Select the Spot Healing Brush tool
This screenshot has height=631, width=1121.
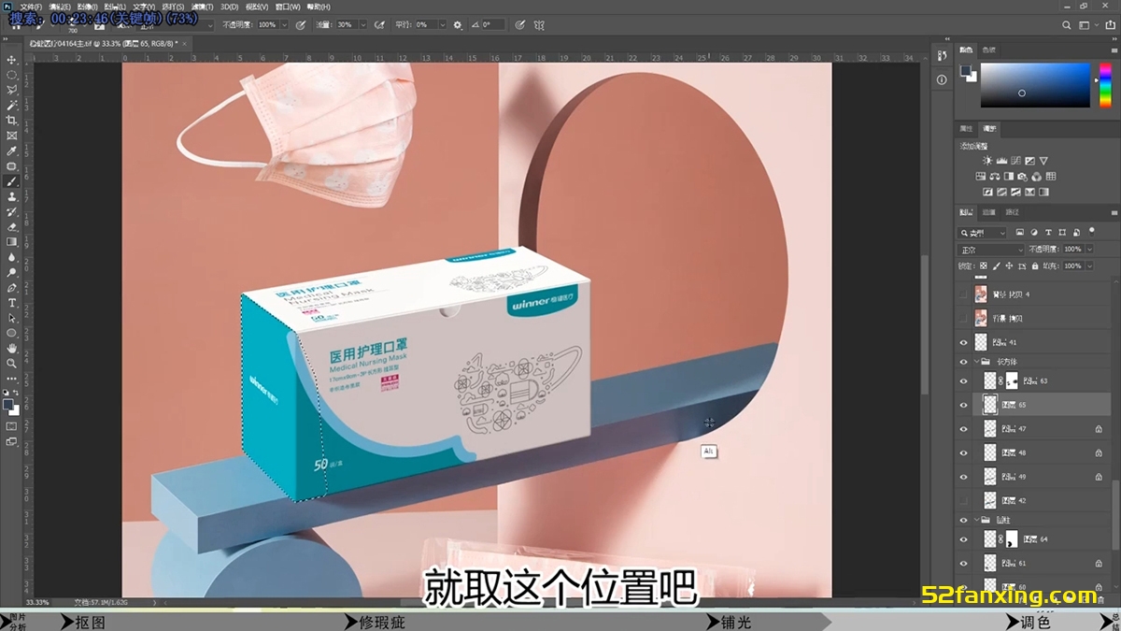click(x=12, y=165)
